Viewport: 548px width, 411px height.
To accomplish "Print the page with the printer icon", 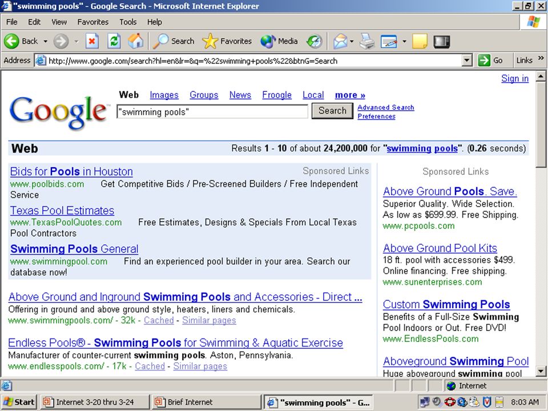I will [367, 41].
